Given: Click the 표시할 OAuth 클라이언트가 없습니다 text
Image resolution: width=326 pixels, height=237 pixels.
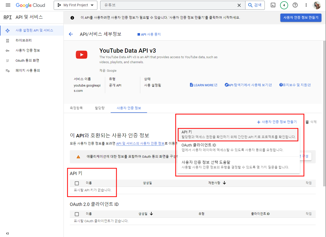Looking at the screenshot, I should (x=101, y=221).
